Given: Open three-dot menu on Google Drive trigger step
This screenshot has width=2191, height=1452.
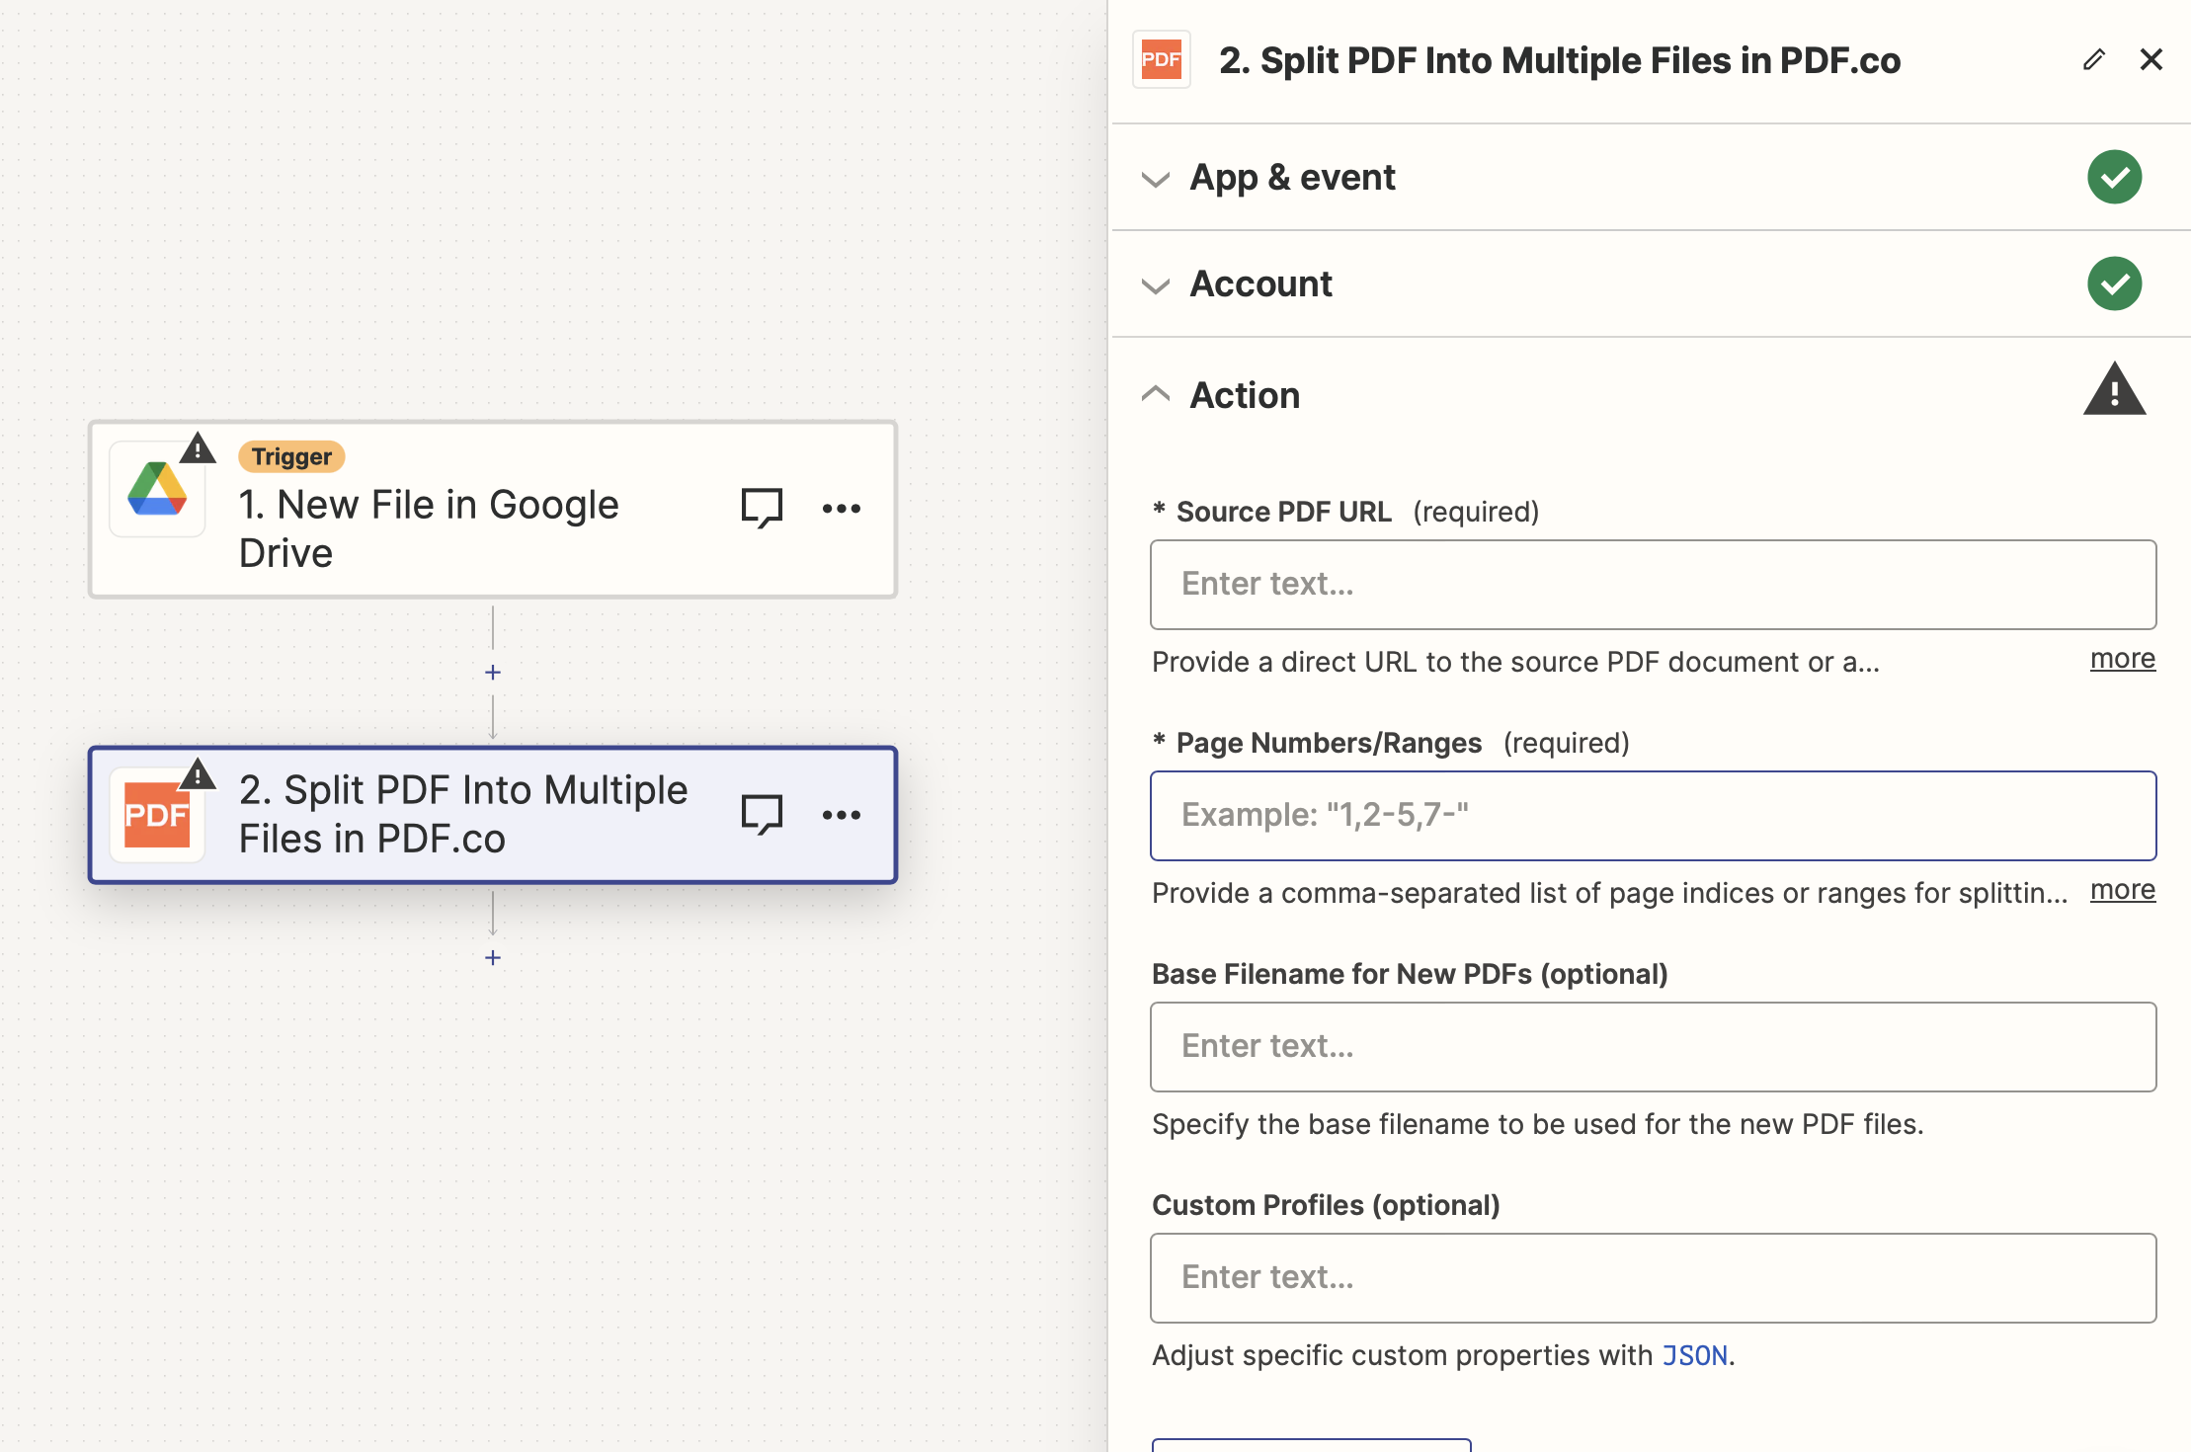Looking at the screenshot, I should click(x=841, y=509).
